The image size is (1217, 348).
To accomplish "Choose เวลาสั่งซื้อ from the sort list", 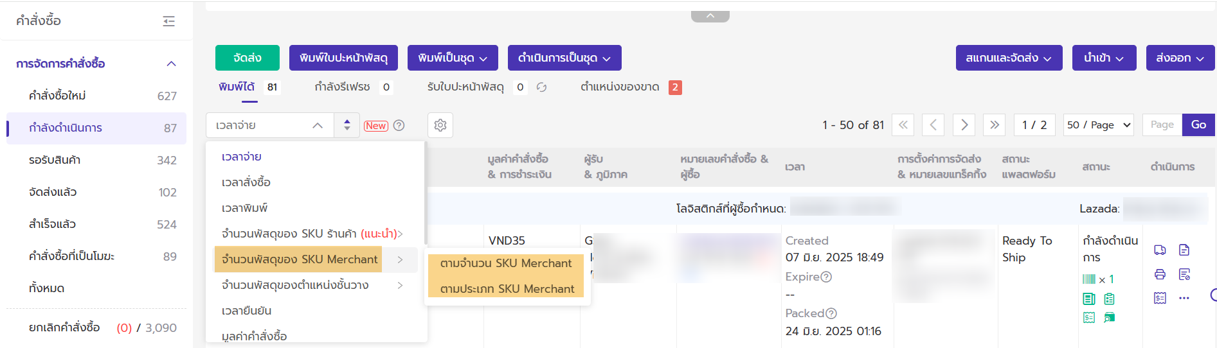I will click(x=246, y=182).
